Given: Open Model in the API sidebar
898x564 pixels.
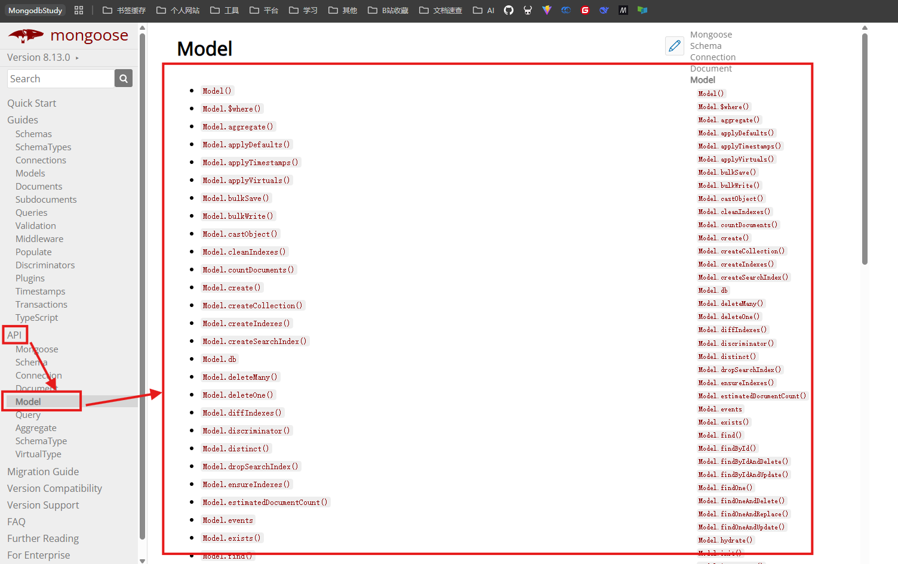Looking at the screenshot, I should (28, 402).
